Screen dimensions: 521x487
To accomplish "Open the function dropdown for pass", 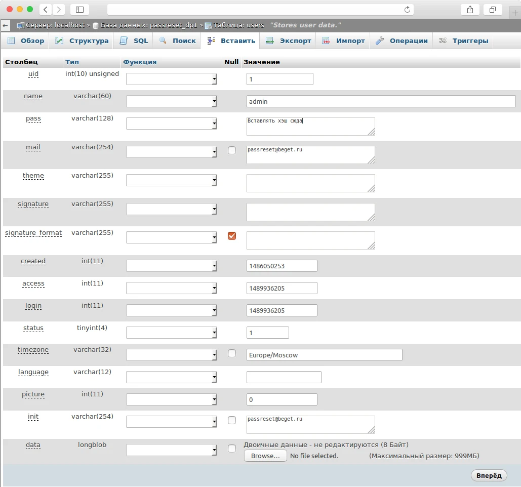I will click(172, 124).
